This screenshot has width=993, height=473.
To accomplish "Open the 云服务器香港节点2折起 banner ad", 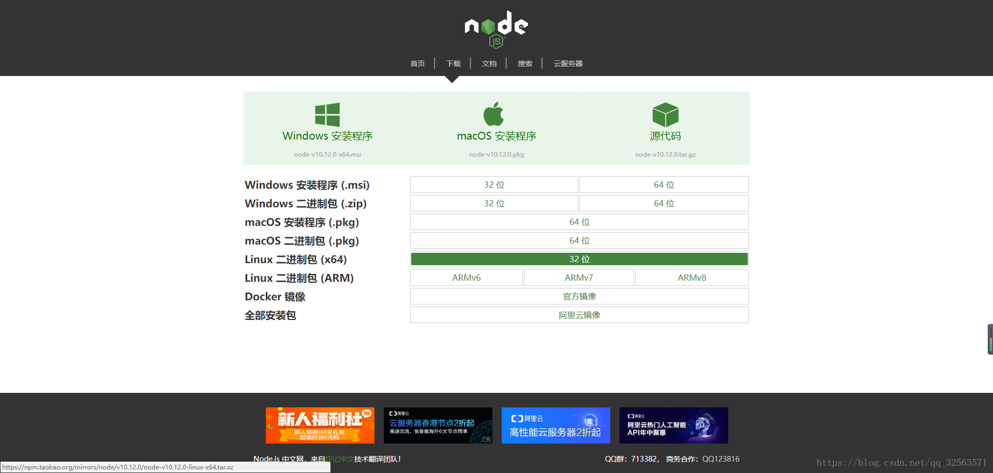I will [438, 425].
